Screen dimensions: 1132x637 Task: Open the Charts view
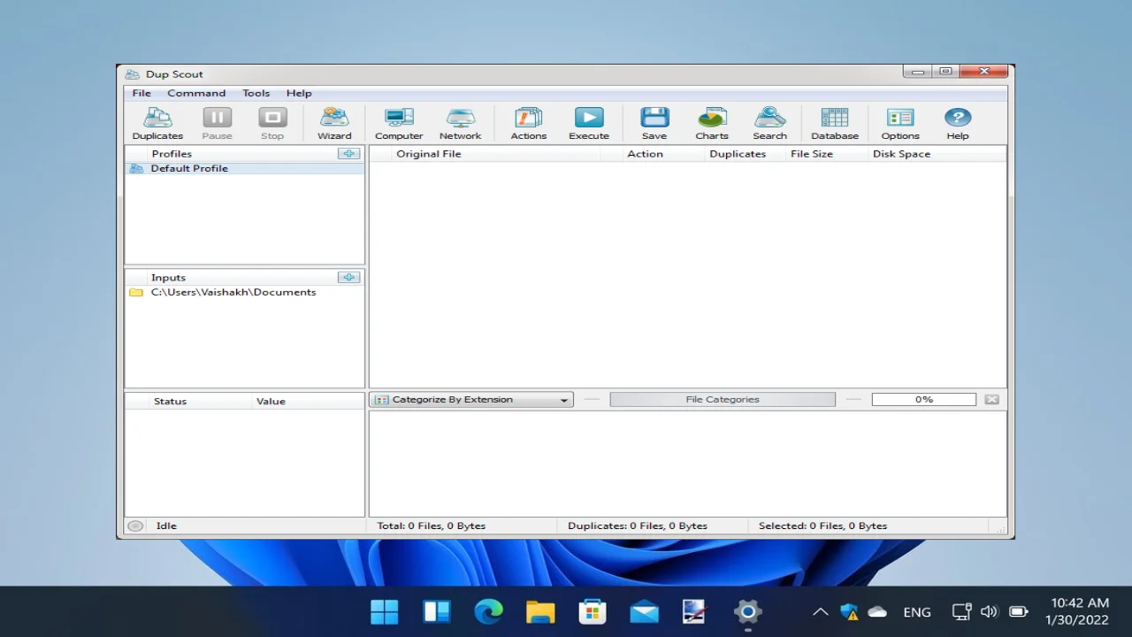click(712, 123)
